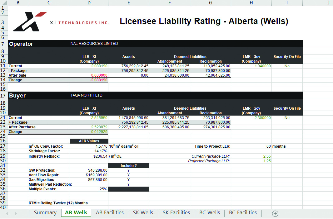This screenshot has width=333, height=219.
Task: Select column F header
Action: (170, 3)
